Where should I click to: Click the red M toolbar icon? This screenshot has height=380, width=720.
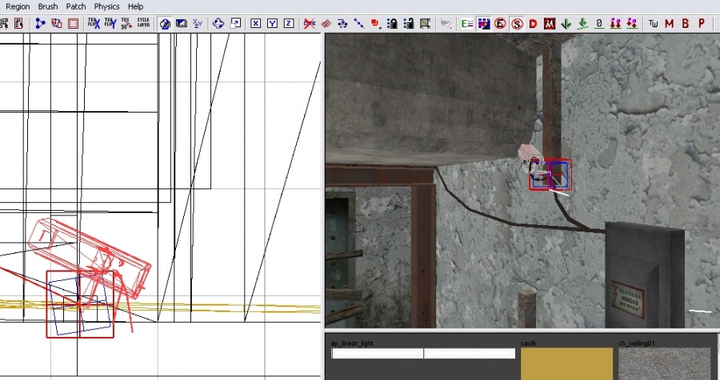click(670, 23)
